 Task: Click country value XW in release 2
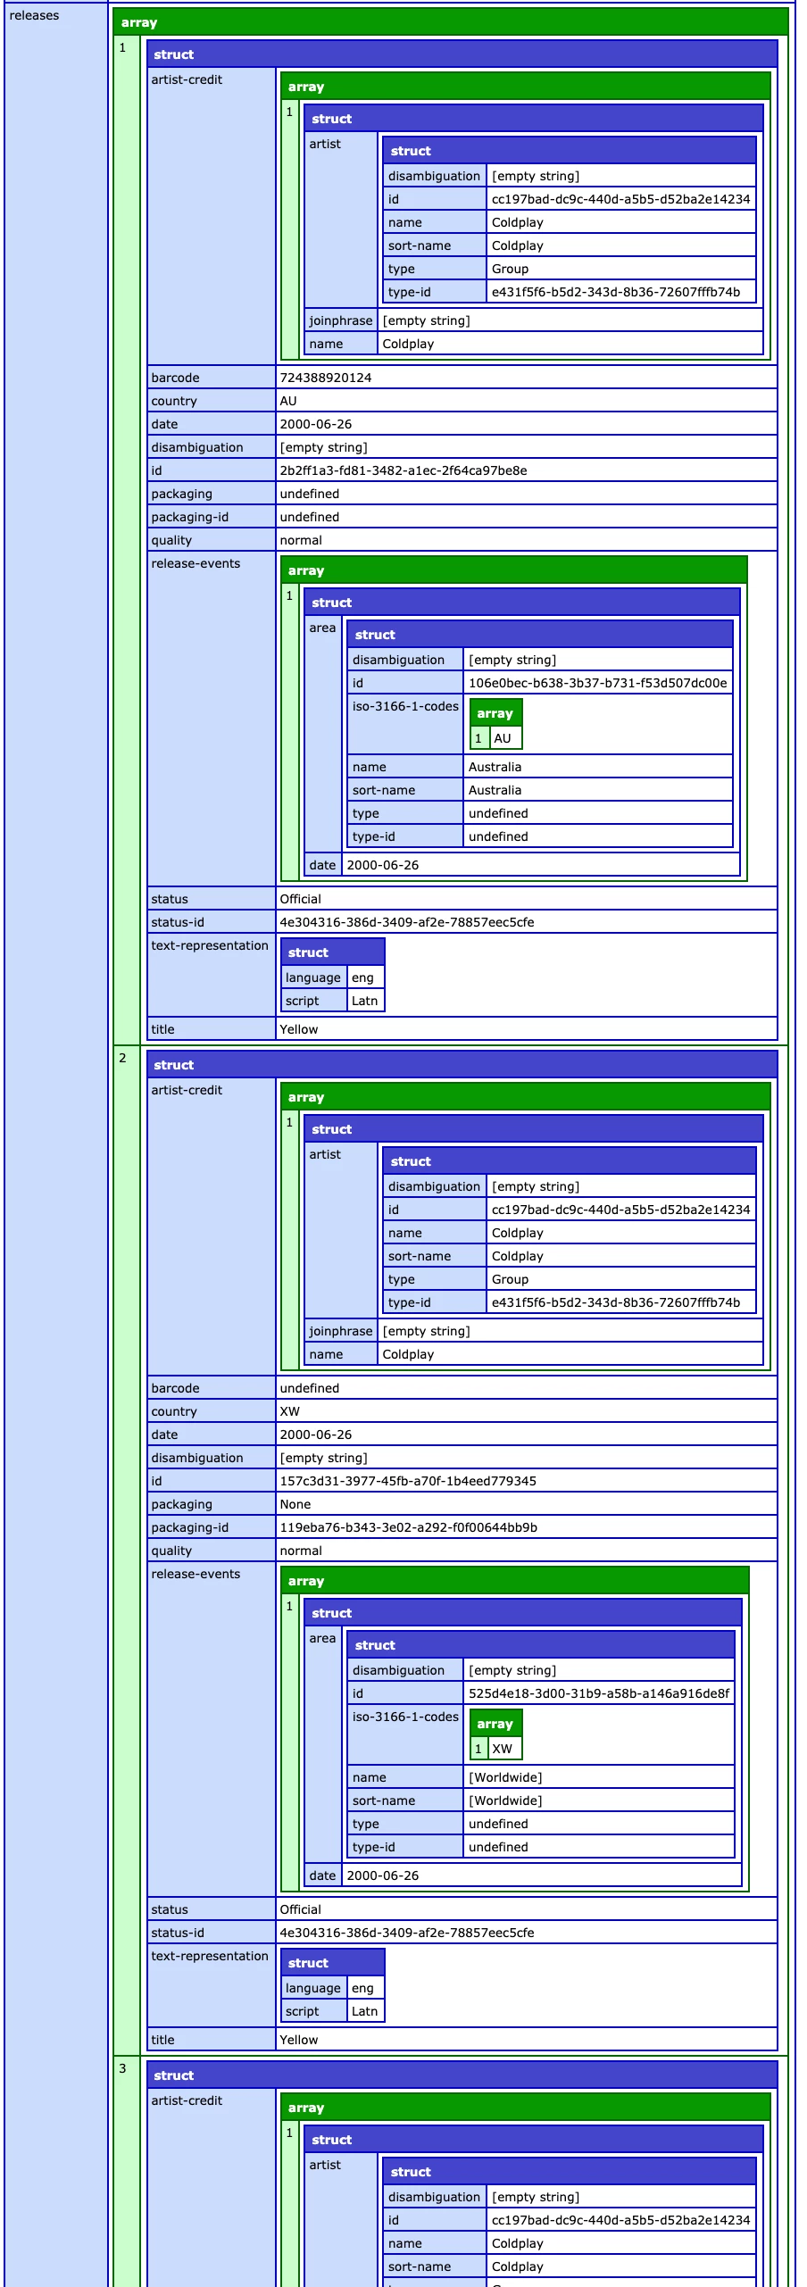point(290,1411)
